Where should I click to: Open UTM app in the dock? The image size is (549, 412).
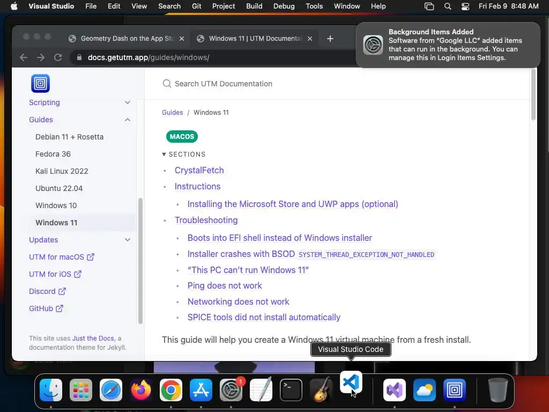coord(455,389)
